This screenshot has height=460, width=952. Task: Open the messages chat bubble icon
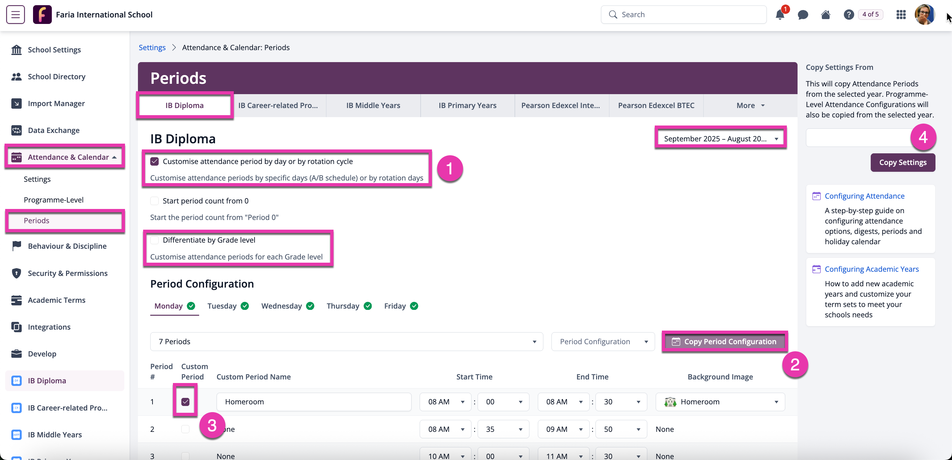pyautogui.click(x=803, y=15)
